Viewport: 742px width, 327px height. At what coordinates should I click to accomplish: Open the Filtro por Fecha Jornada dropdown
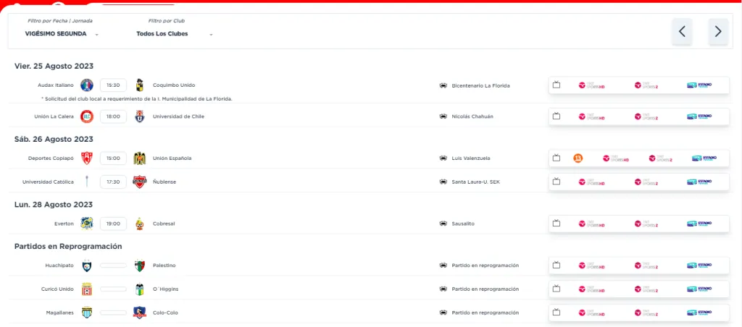61,33
